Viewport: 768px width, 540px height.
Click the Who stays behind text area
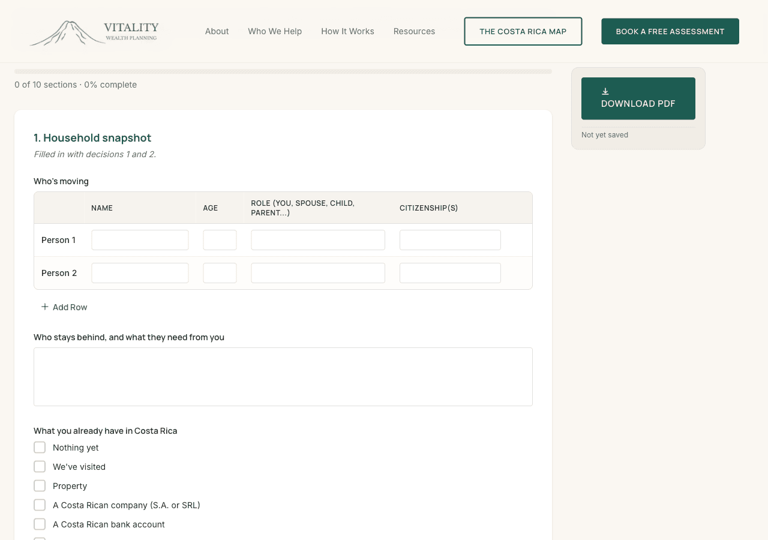[283, 377]
